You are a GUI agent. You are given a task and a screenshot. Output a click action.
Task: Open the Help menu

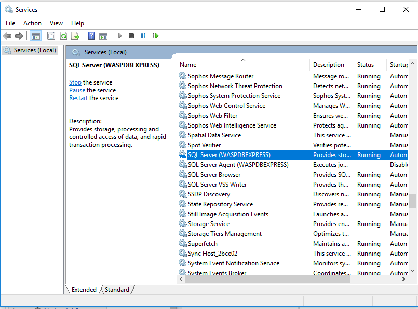(77, 23)
